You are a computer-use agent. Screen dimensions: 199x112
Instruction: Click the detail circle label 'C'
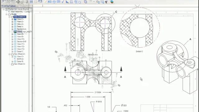[116, 12]
